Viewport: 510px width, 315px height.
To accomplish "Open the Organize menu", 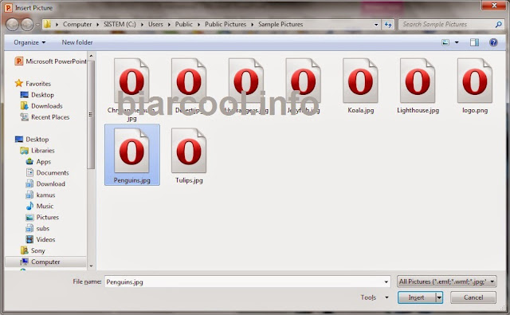I will [x=29, y=42].
